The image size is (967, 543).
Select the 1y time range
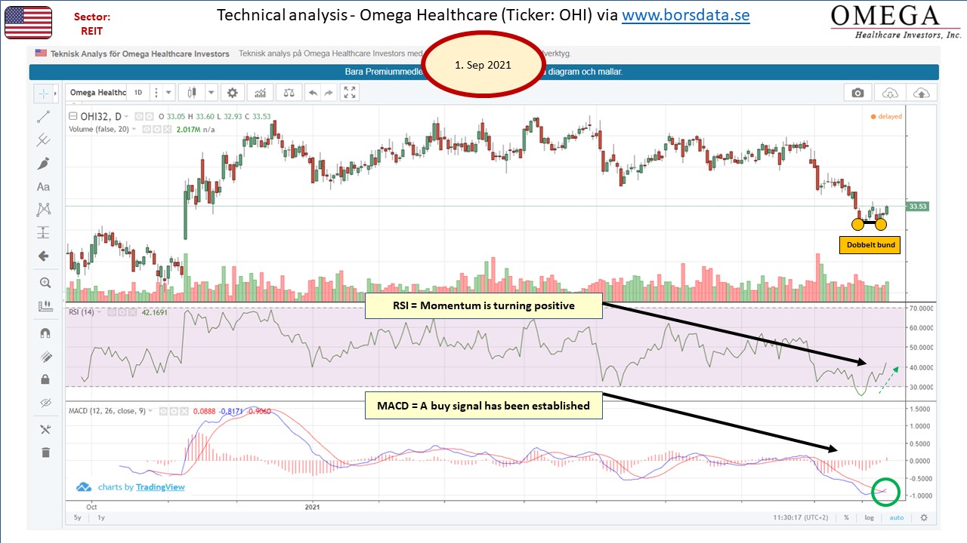pyautogui.click(x=100, y=518)
